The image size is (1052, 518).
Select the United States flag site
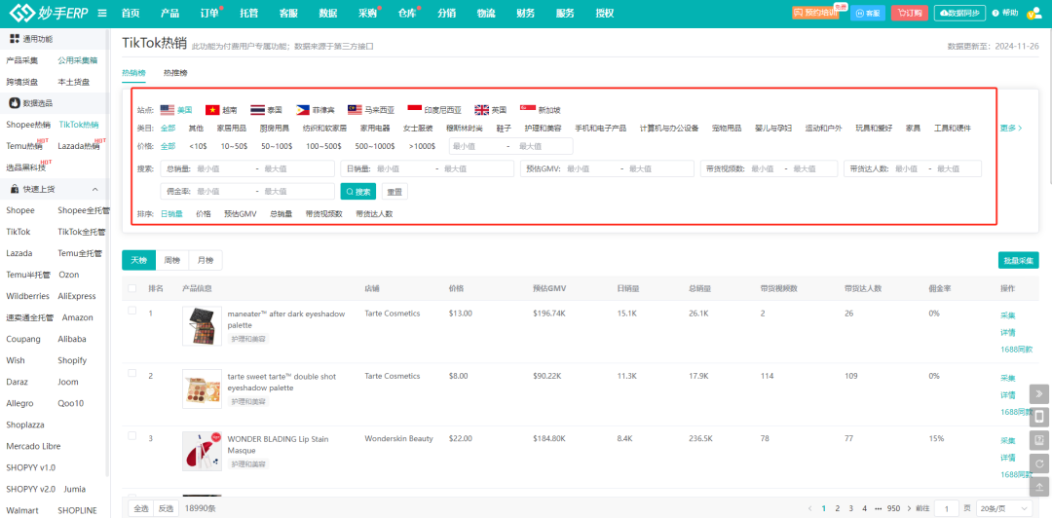click(168, 109)
